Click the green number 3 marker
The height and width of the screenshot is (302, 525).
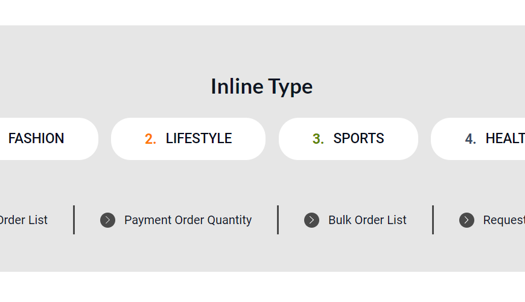(318, 139)
